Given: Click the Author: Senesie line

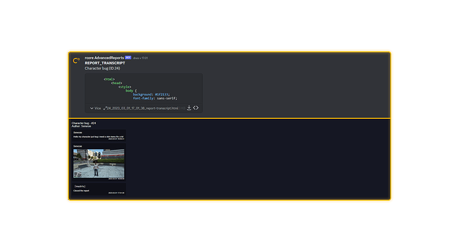Looking at the screenshot, I should point(81,126).
